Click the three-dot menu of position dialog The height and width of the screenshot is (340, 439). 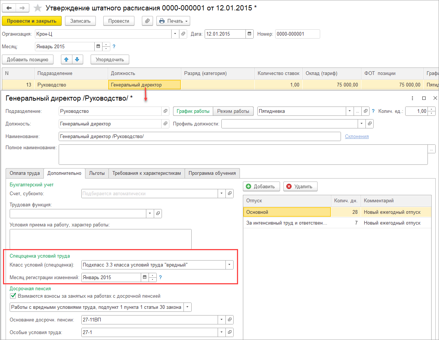pos(412,98)
